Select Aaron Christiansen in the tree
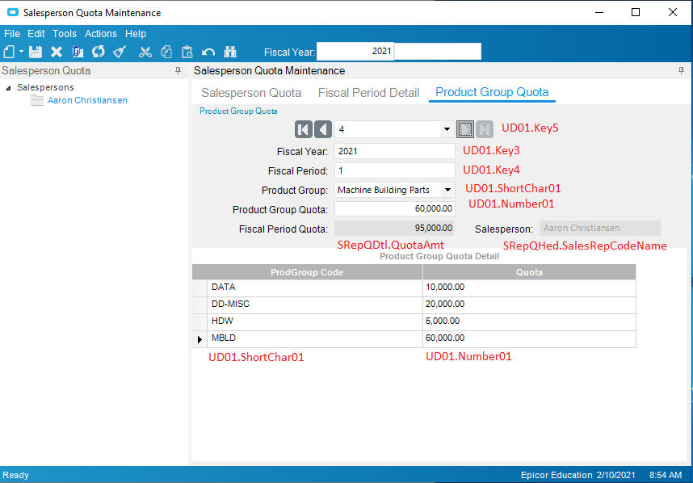 pyautogui.click(x=87, y=101)
